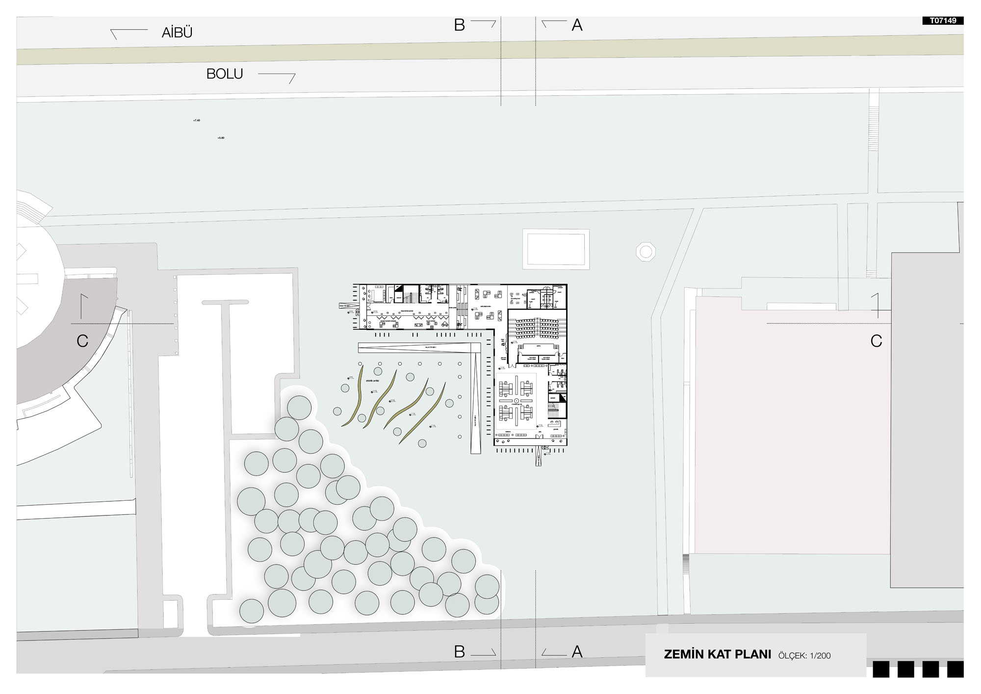Click the long horizontal ramp south of building
The width and height of the screenshot is (981, 694).
419,347
